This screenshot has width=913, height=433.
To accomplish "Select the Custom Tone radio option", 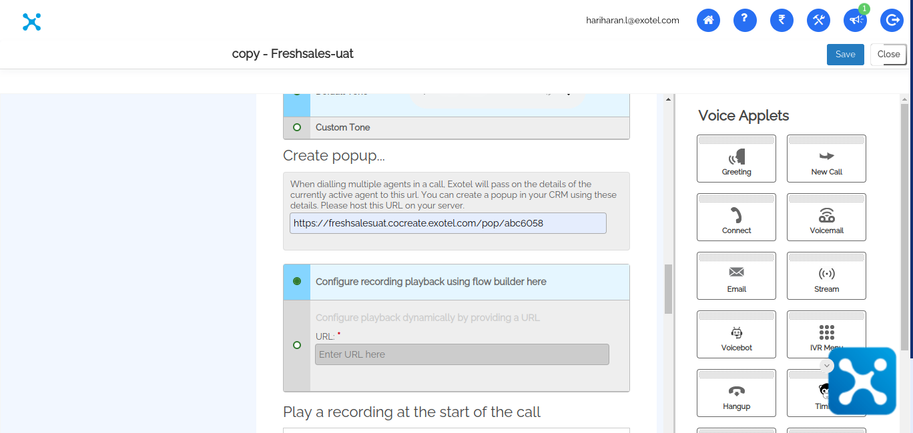I will point(297,127).
